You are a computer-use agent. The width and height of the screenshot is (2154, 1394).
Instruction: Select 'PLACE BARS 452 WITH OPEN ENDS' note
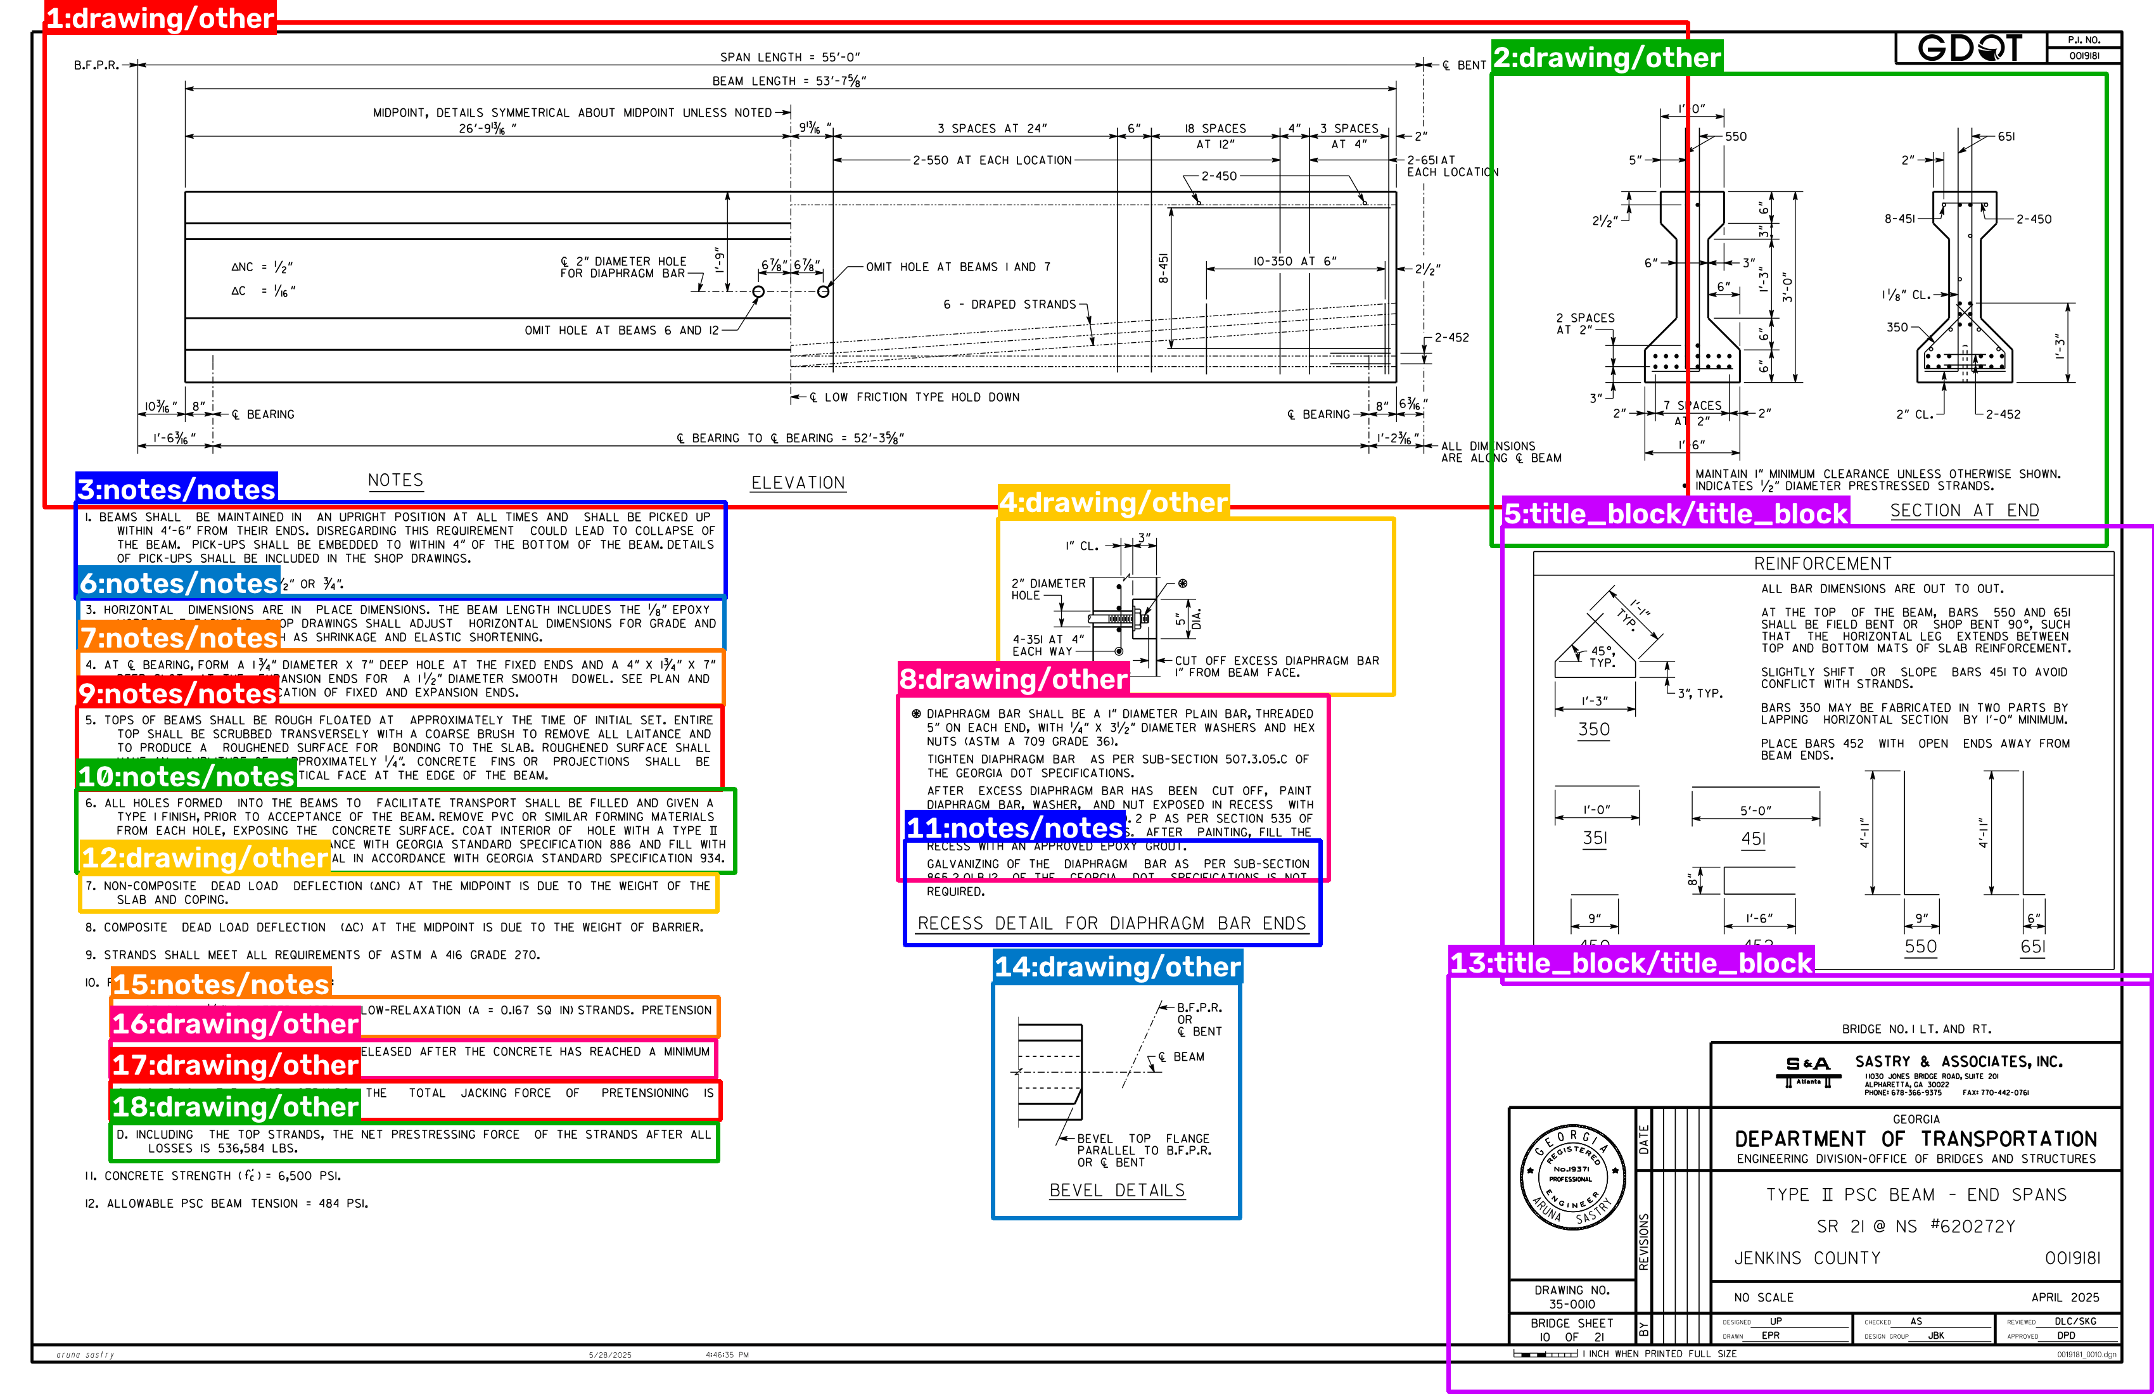click(1915, 750)
